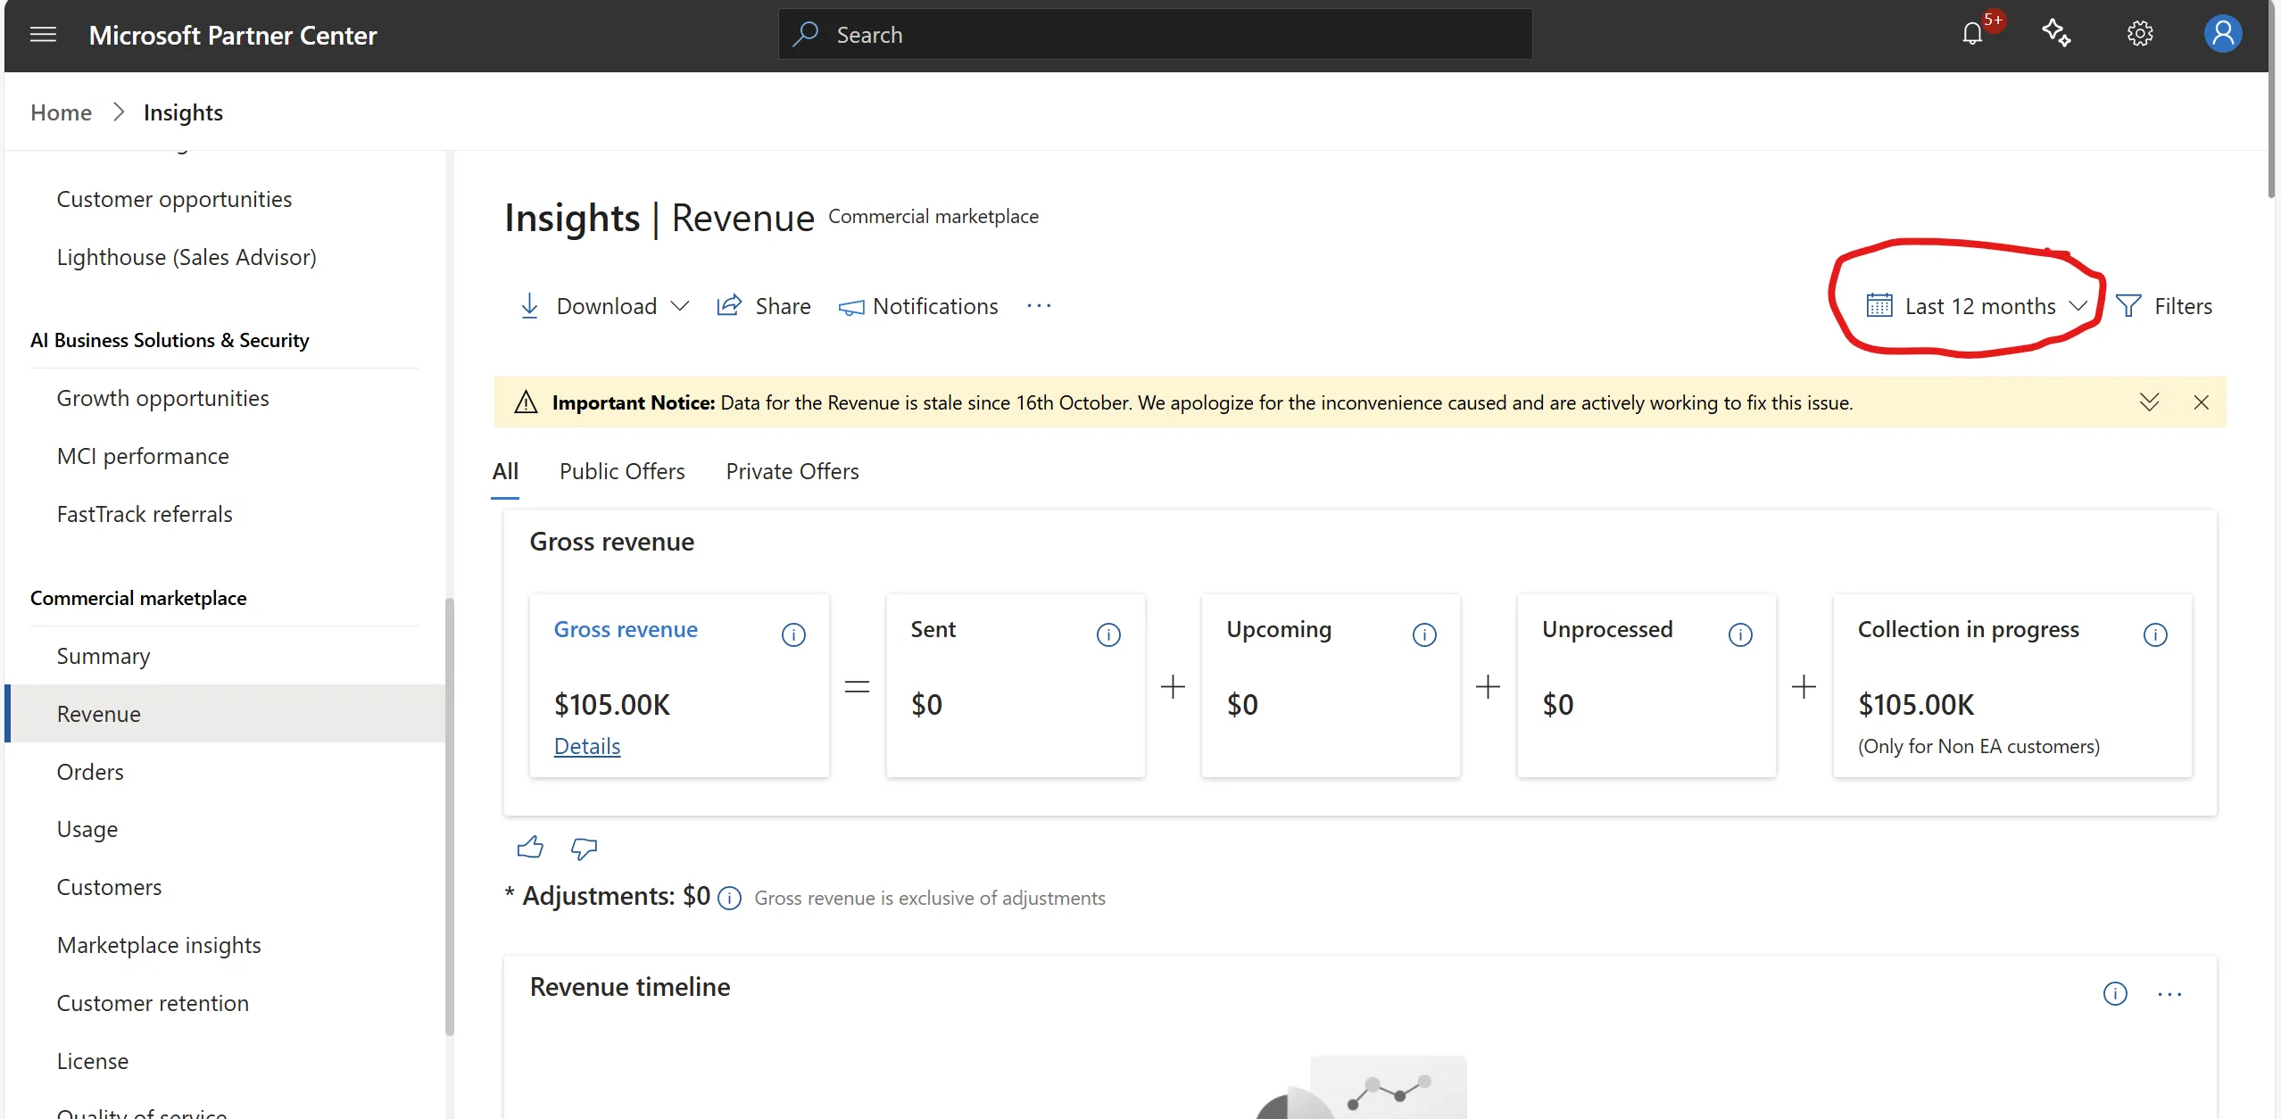Click the thumbs up feedback icon
Image resolution: width=2281 pixels, height=1119 pixels.
point(530,847)
